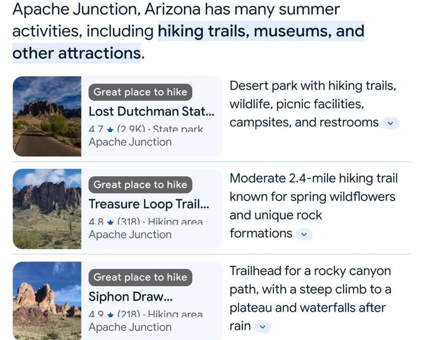Open Siphon Draw trail photo
Screen dimensions: 422x340
(x=47, y=301)
